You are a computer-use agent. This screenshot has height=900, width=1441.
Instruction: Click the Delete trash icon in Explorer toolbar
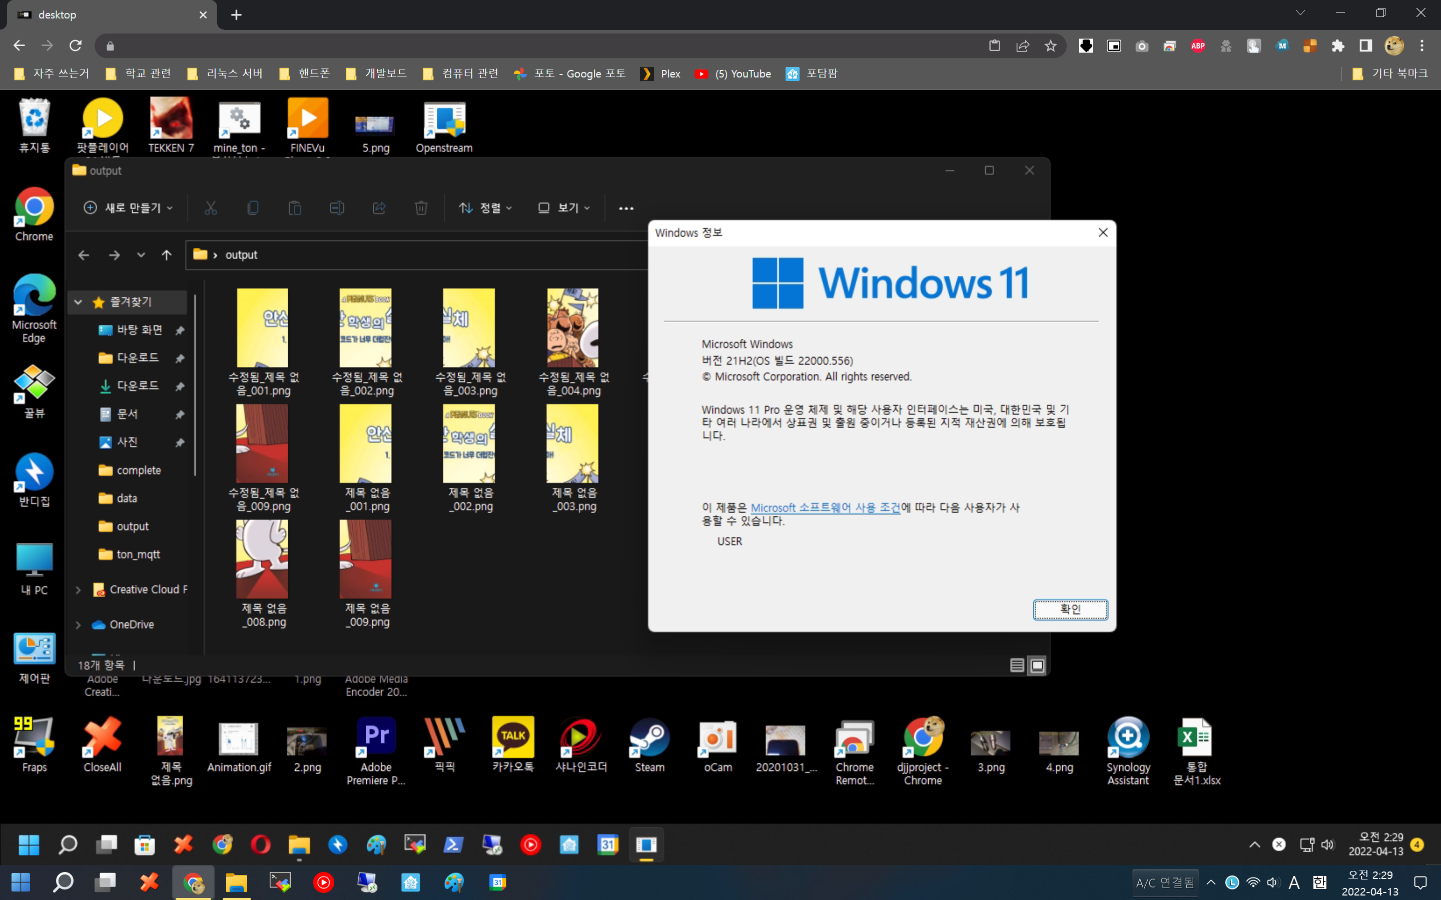(421, 207)
